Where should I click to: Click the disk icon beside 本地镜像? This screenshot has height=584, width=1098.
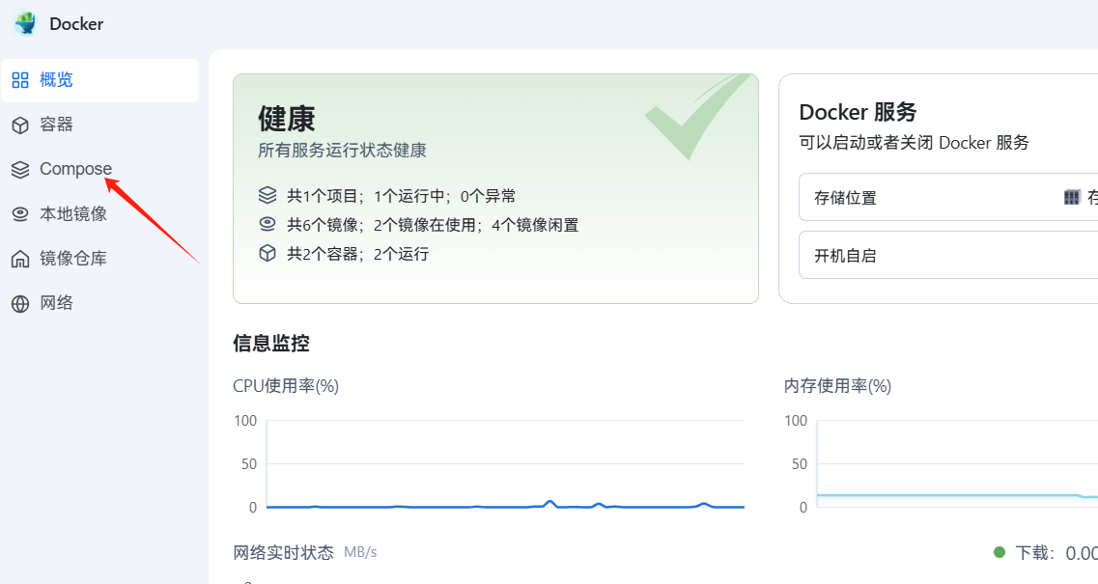point(20,214)
